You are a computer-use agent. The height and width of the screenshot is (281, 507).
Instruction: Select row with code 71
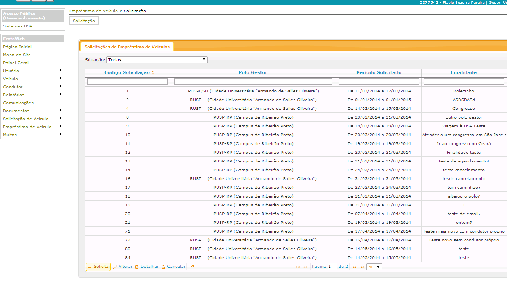tap(295, 231)
